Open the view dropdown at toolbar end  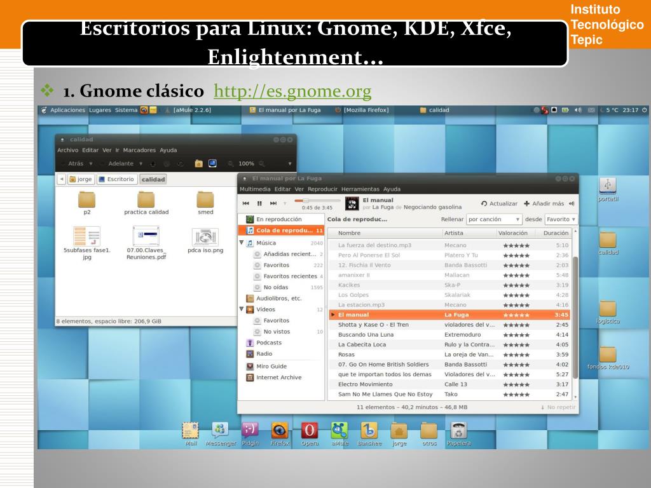click(x=289, y=163)
